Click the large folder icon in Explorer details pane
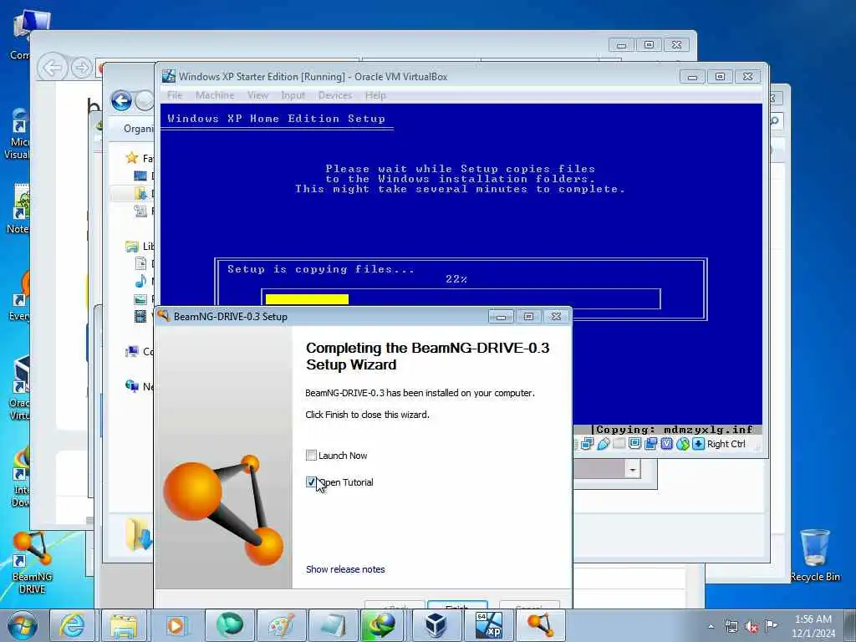This screenshot has height=642, width=856. 138,533
